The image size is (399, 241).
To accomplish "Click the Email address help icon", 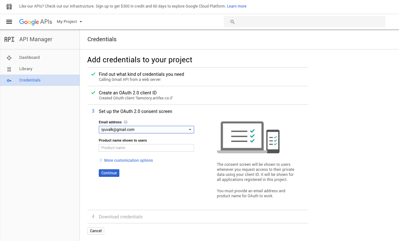I will tap(126, 122).
